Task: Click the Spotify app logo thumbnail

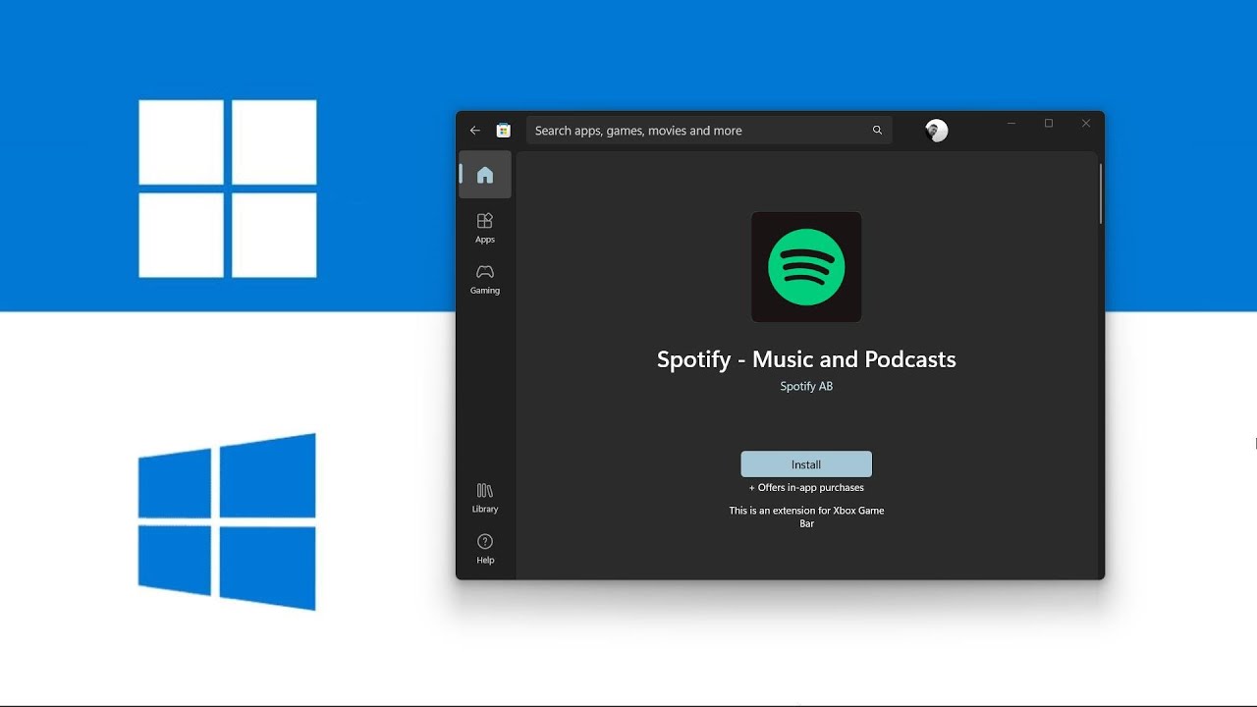Action: tap(806, 267)
